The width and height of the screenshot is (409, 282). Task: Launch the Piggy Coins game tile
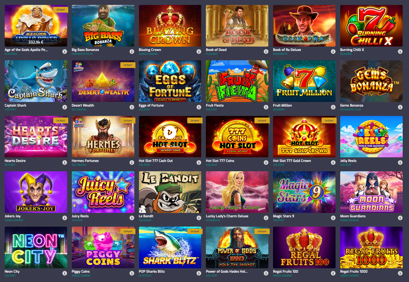tap(103, 247)
